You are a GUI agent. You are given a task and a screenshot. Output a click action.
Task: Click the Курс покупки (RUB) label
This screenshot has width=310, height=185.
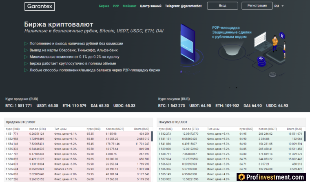tap(174, 99)
